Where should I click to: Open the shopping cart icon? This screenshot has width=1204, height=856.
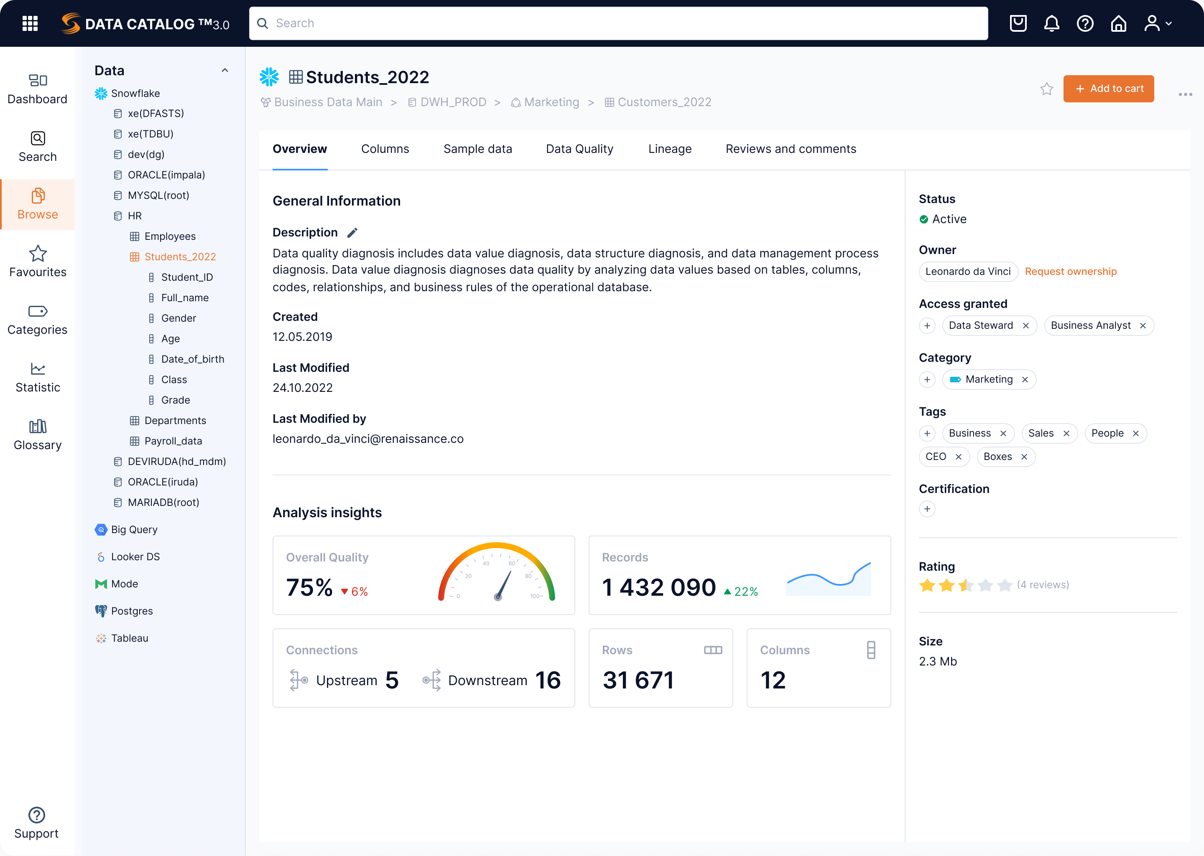pyautogui.click(x=1018, y=23)
